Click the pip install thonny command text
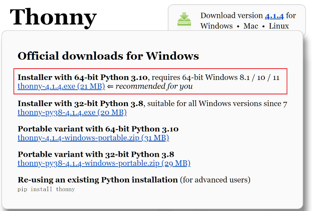Viewport: 312px width, 211px height. [x=46, y=189]
